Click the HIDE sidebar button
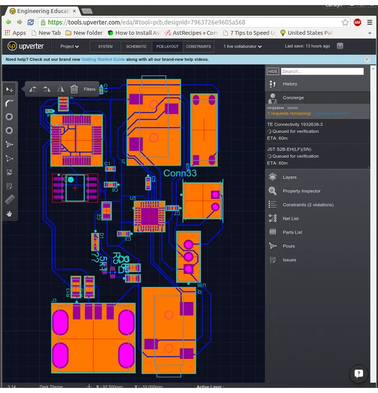Image resolution: width=378 pixels, height=393 pixels. click(x=273, y=72)
